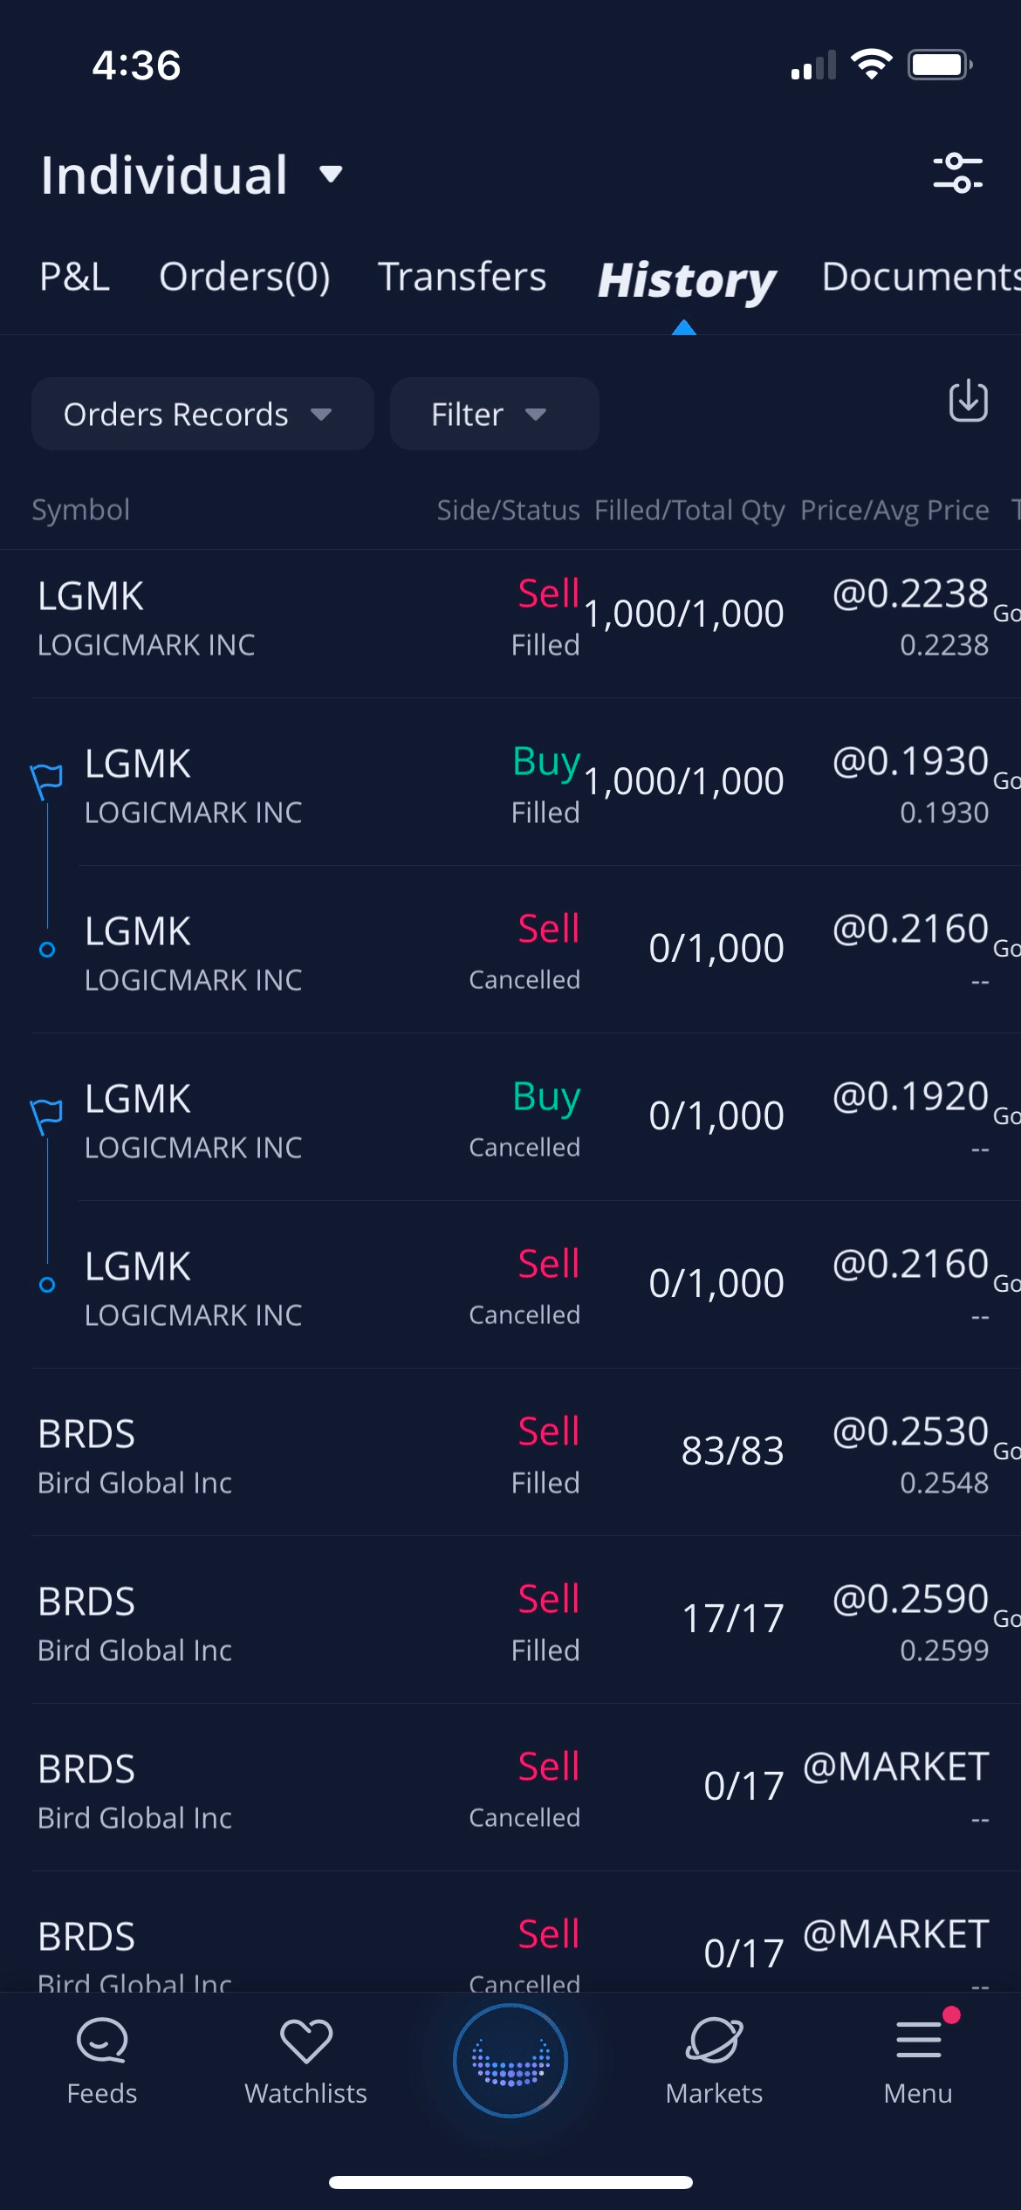Screen dimensions: 1021x2210
Task: Tap the flag icon beside LGMK Buy Cancelled
Action: [x=47, y=1113]
